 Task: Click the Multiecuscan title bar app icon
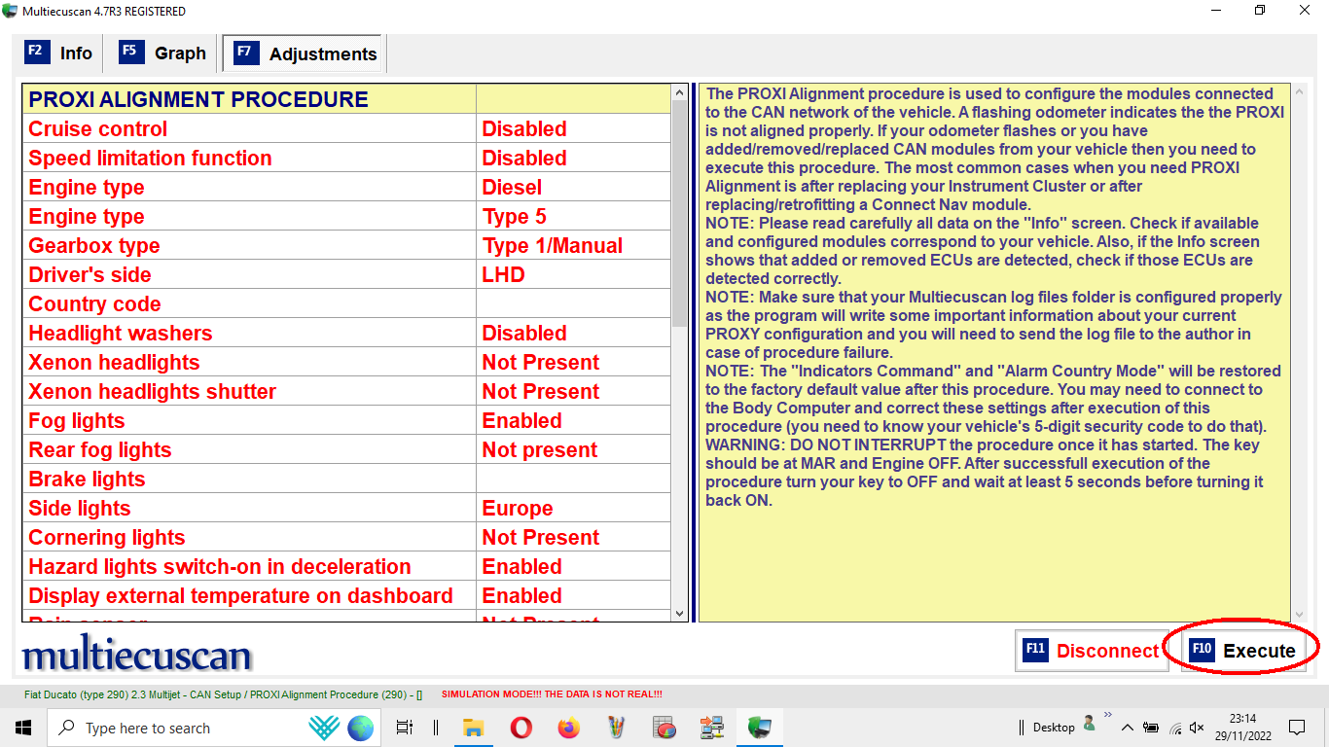point(10,11)
